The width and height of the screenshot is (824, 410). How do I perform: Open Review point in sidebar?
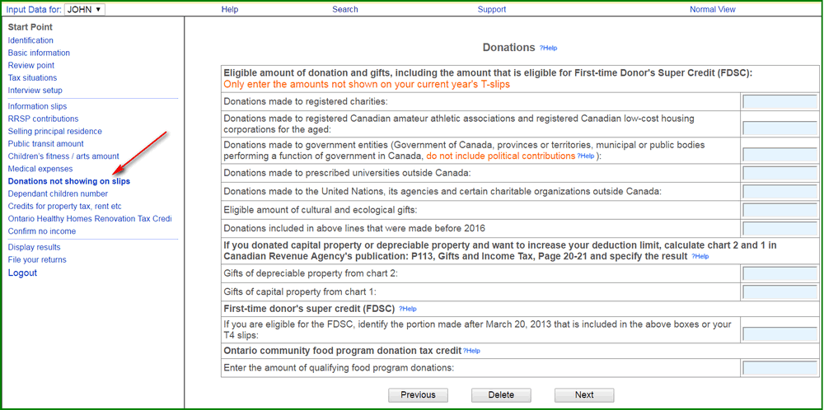[x=31, y=66]
